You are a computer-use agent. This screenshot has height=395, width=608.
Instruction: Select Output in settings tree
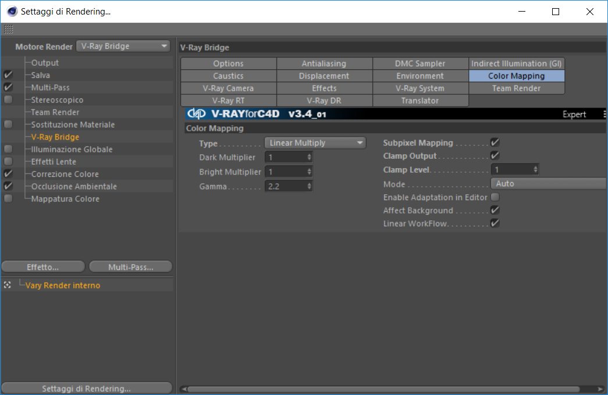[45, 62]
